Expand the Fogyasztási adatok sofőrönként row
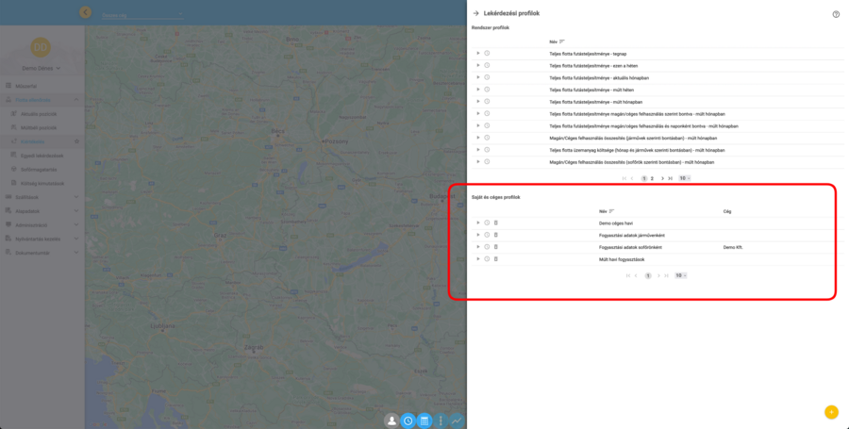The height and width of the screenshot is (429, 849). click(x=478, y=247)
